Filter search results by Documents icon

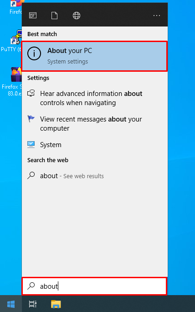point(54,16)
